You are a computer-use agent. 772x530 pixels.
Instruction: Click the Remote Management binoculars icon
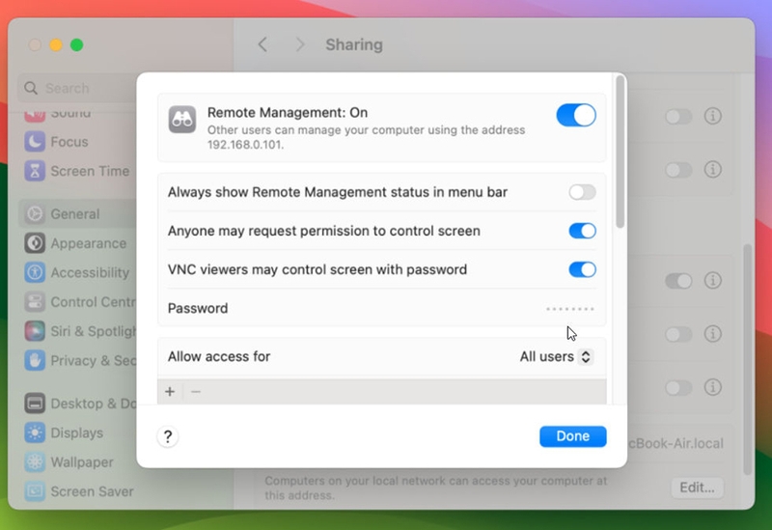[x=182, y=119]
